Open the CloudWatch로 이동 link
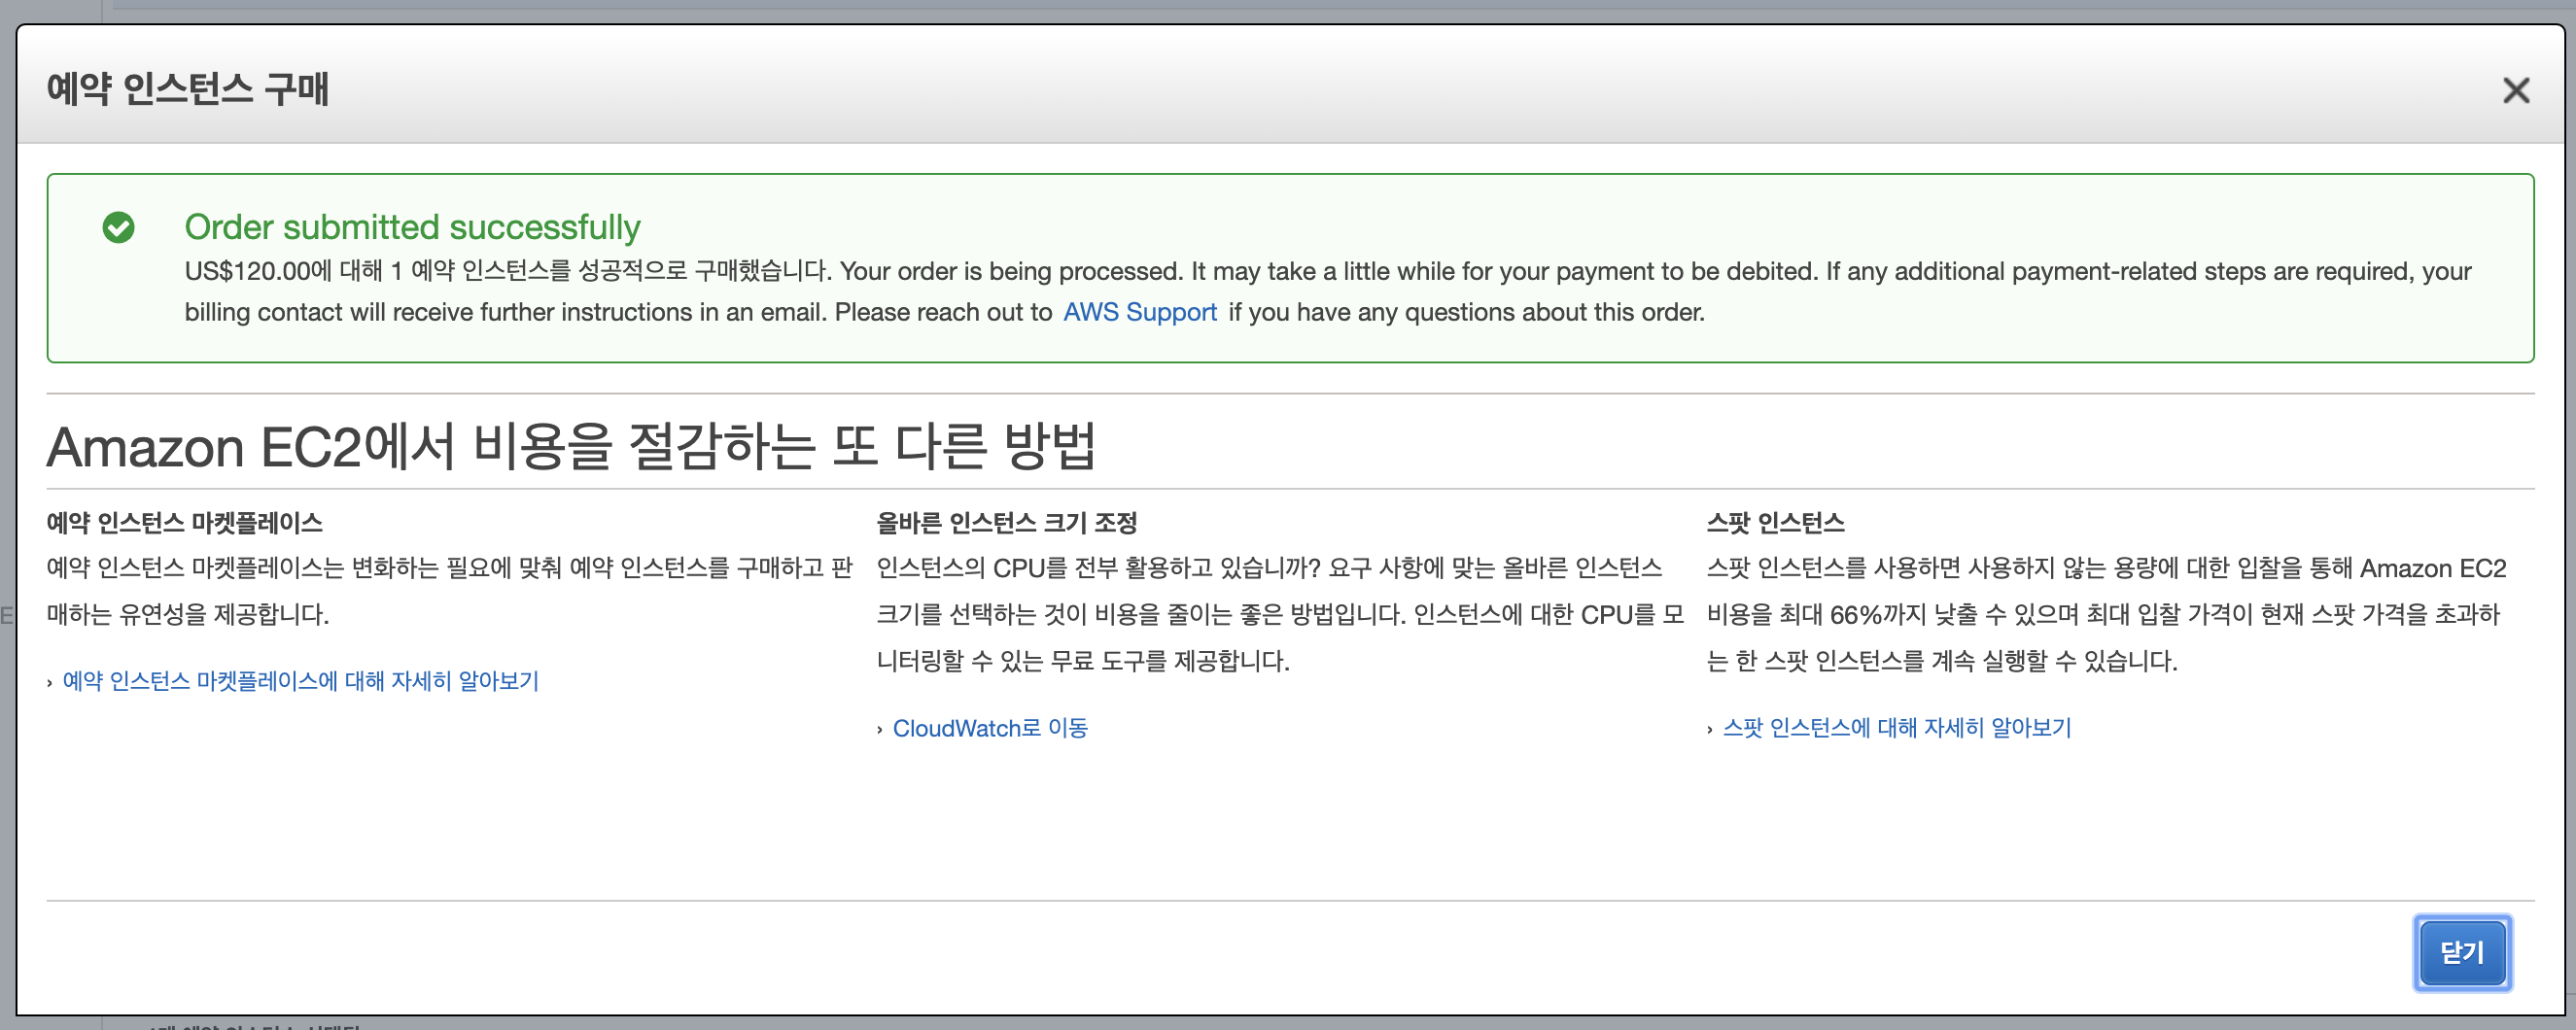The image size is (2576, 1030). [x=989, y=728]
